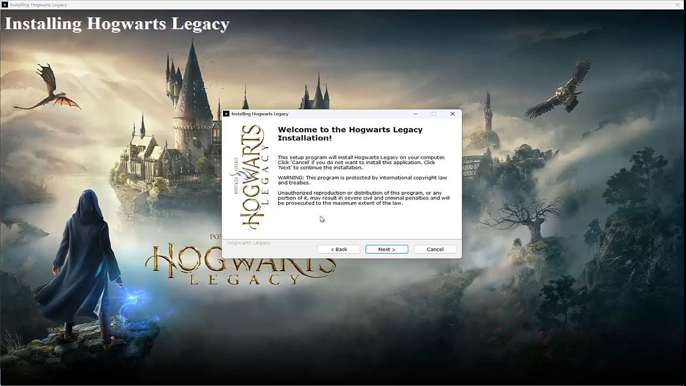
Task: Click the installer dialog's title bar icon
Action: (x=227, y=114)
